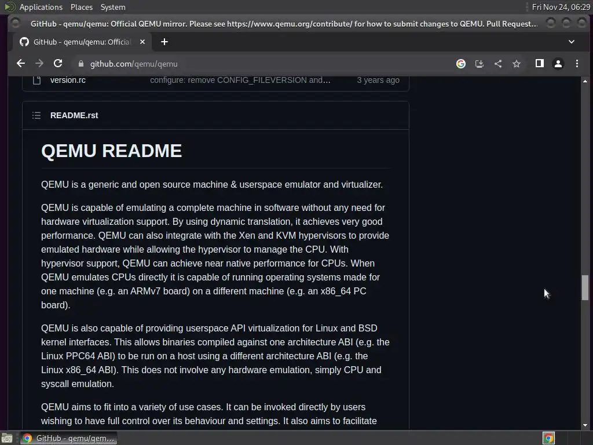Open the version.rc file
The width and height of the screenshot is (593, 445).
pos(68,80)
